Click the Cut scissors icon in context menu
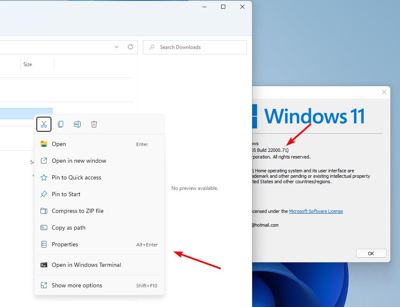Image resolution: width=400 pixels, height=307 pixels. (44, 124)
